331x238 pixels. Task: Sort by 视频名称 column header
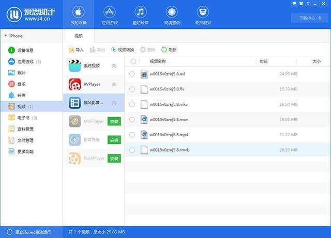click(x=158, y=61)
